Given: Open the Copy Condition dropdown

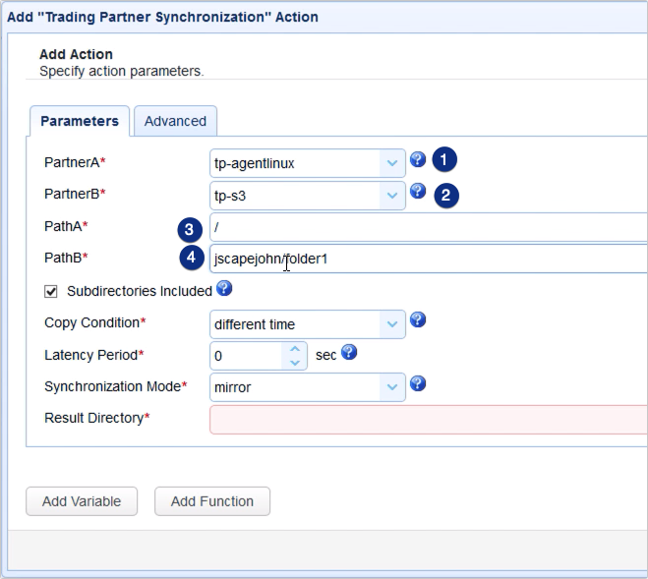Looking at the screenshot, I should point(391,324).
